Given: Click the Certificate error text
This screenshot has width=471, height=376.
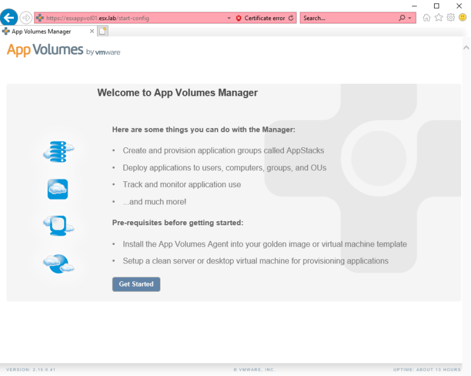Looking at the screenshot, I should point(264,18).
